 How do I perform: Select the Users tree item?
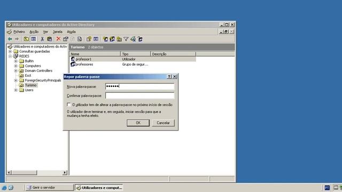pyautogui.click(x=29, y=90)
